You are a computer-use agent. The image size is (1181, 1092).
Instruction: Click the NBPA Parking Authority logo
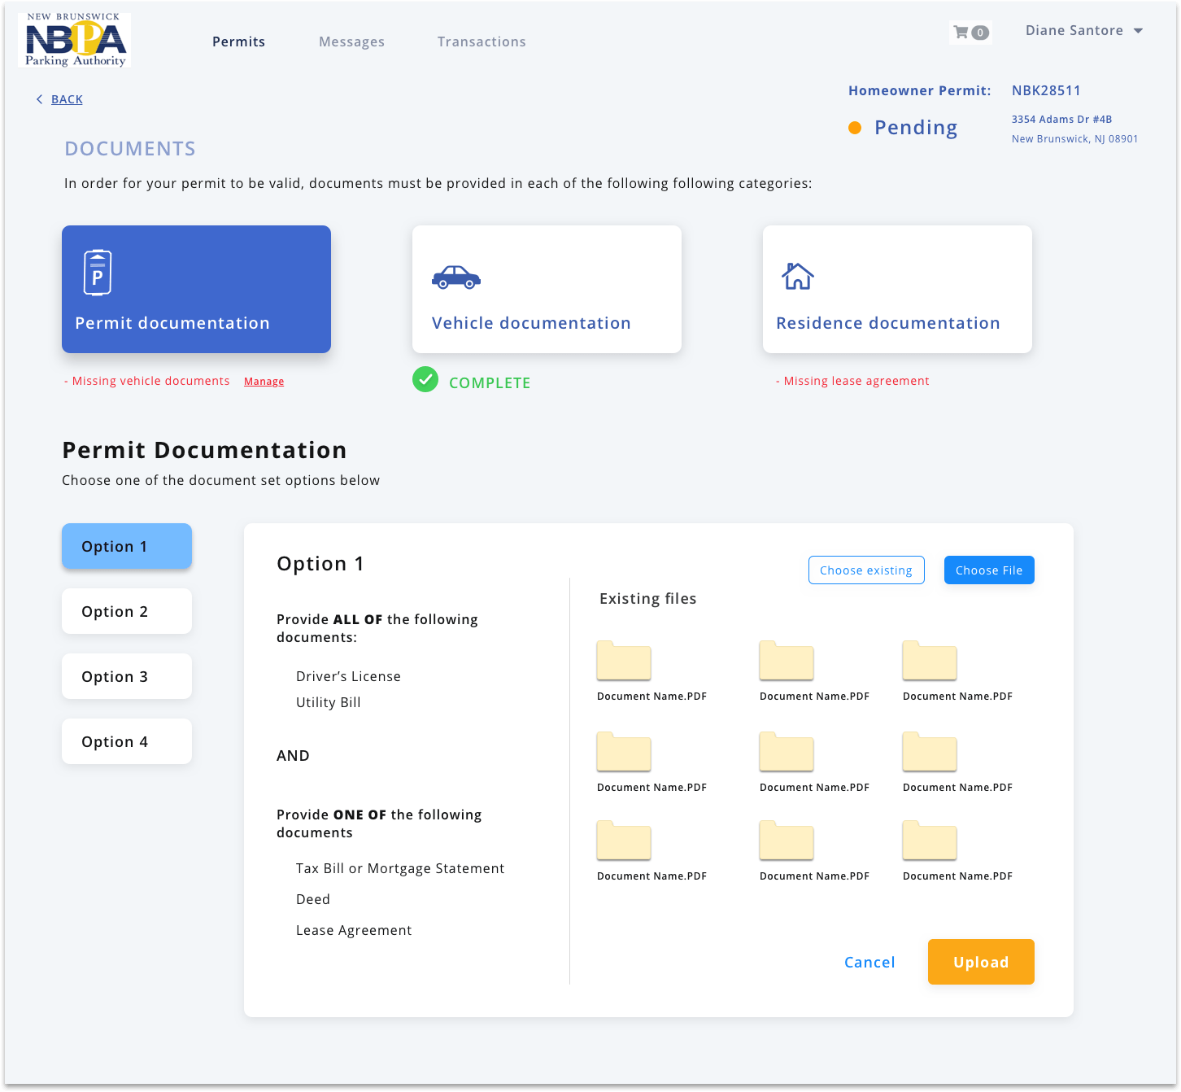point(73,40)
